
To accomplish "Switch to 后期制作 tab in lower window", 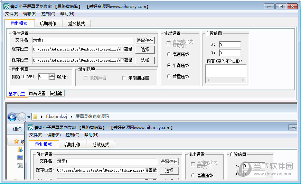I will (x=72, y=145).
